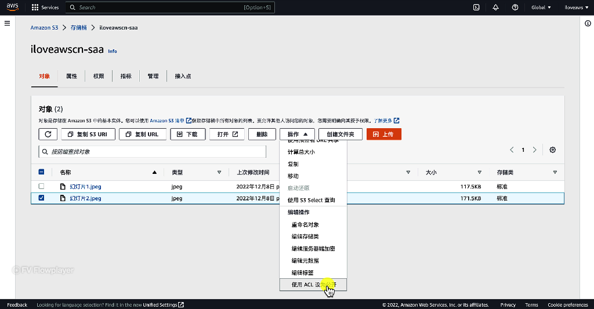
Task: Click file icon of 幻灯片1.jpeg
Action: pos(63,186)
